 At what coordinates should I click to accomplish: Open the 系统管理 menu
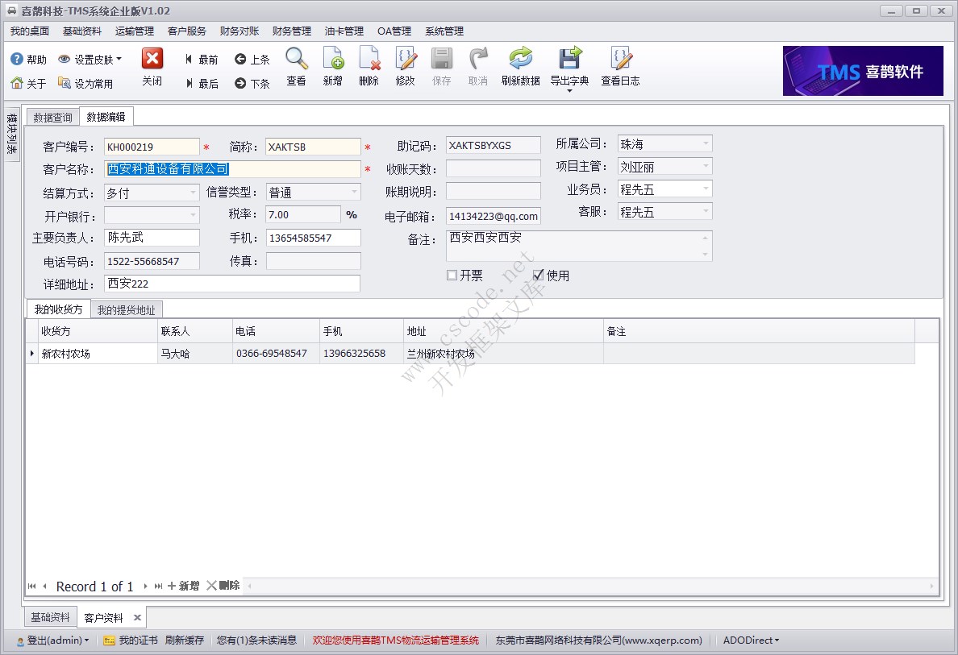[x=444, y=31]
